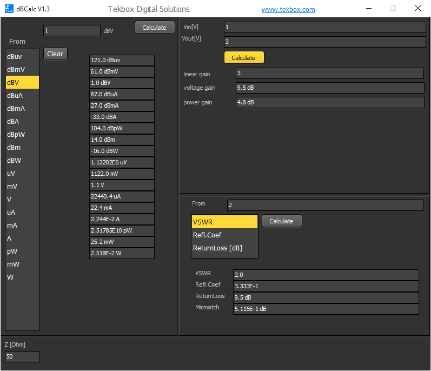Click the 87.0 dBuA result
Screen dimensions: 431x371
[122, 94]
